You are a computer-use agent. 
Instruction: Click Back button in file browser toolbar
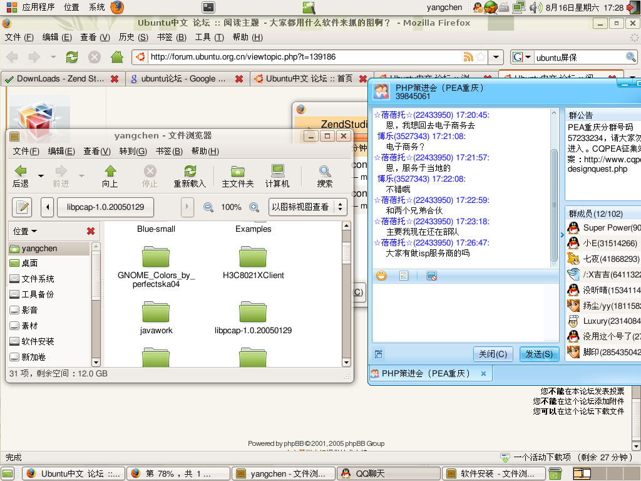(x=21, y=176)
